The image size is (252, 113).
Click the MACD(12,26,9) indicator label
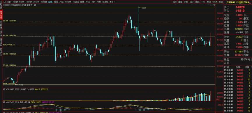coord(12,102)
